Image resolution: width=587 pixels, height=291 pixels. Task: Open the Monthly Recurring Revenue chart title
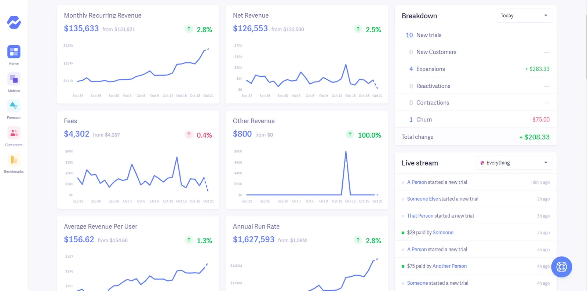(x=103, y=15)
